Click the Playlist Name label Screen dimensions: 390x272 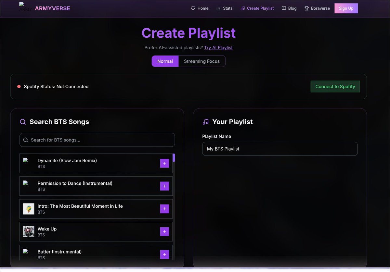coord(216,136)
